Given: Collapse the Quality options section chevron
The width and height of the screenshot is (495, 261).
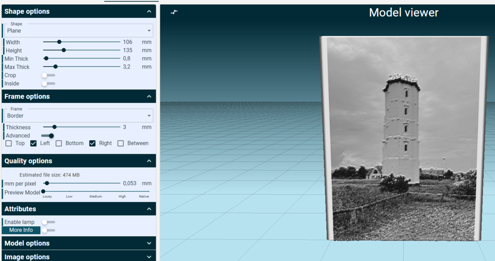Looking at the screenshot, I should click(x=149, y=161).
